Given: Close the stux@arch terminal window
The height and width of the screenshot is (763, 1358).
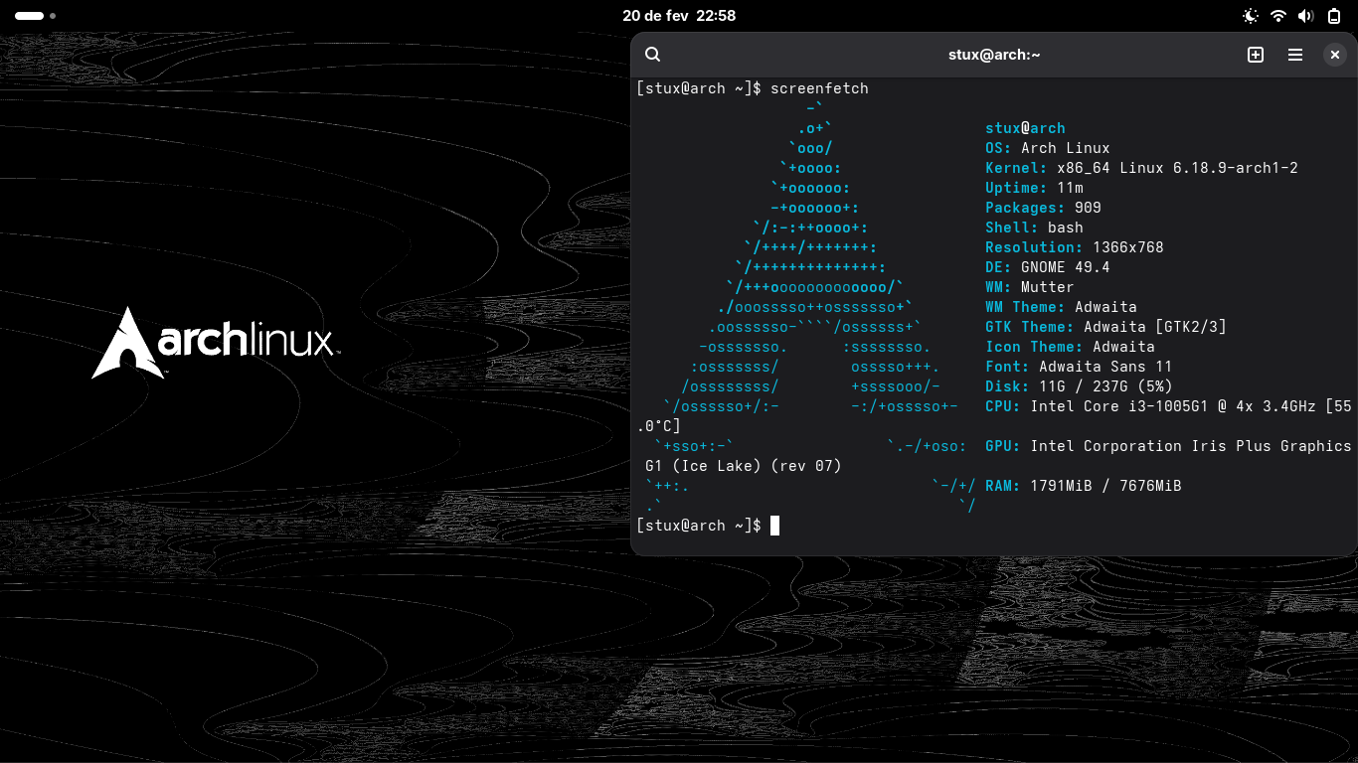Looking at the screenshot, I should 1335,55.
